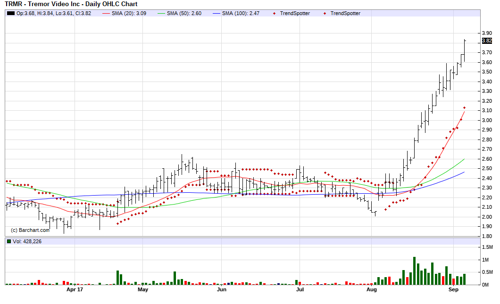The image size is (500, 304).
Task: Click the 0M volume axis label
Action: 485,285
